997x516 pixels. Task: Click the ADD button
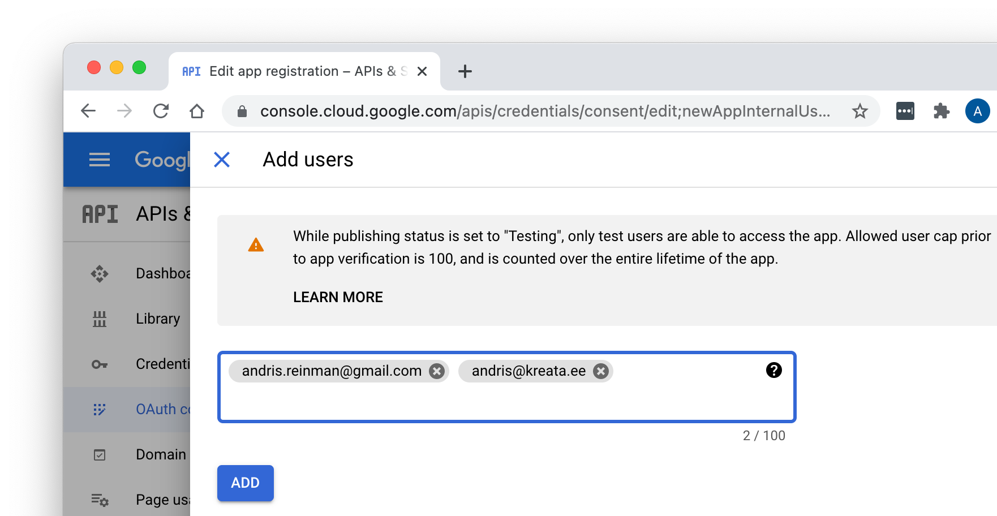pyautogui.click(x=245, y=483)
